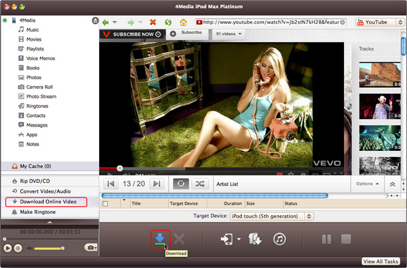Open the task list column menu arrow
407x268 pixels.
tap(124, 200)
